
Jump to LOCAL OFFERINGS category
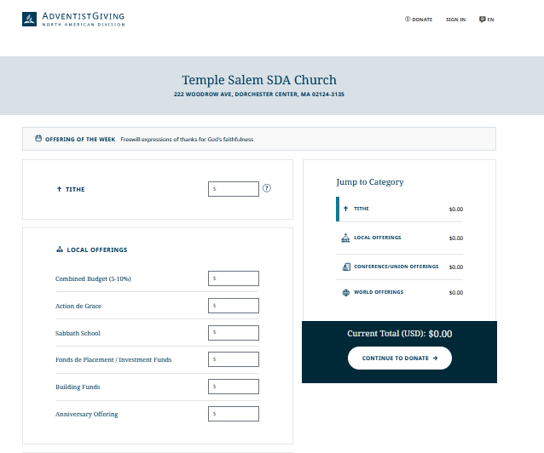400,238
